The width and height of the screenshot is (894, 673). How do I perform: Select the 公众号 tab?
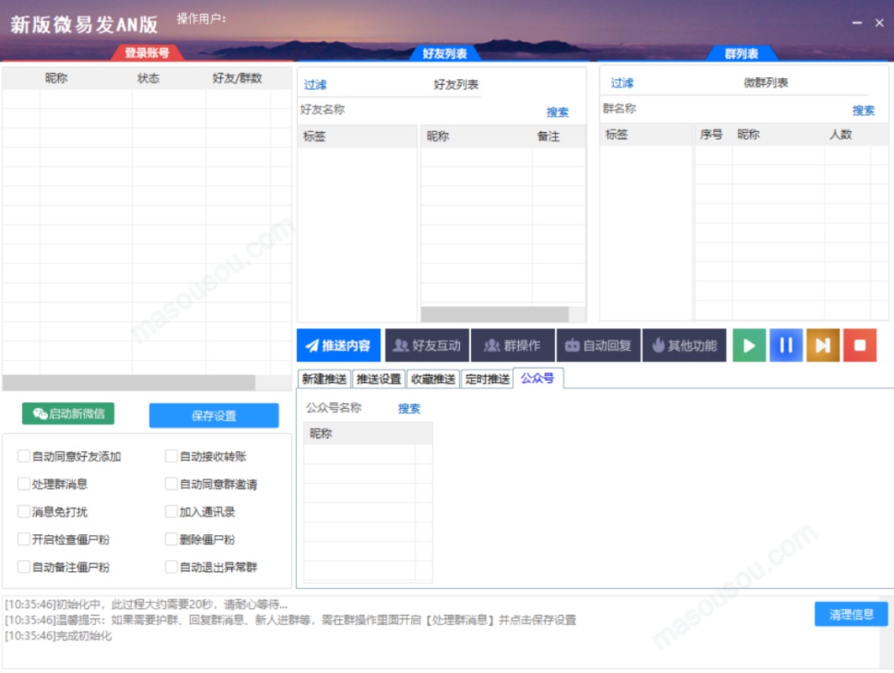[x=537, y=378]
